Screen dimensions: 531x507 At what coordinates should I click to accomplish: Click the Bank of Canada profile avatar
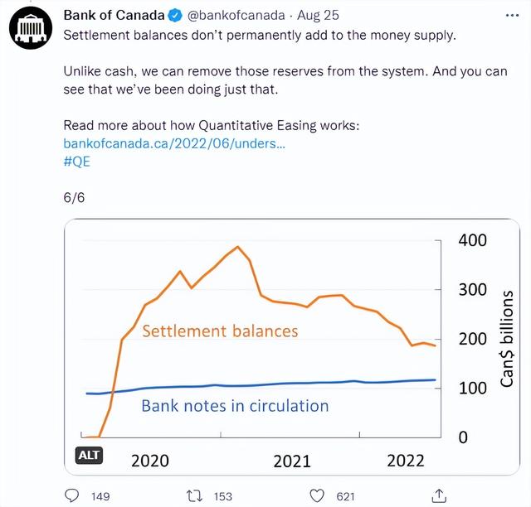pyautogui.click(x=31, y=27)
